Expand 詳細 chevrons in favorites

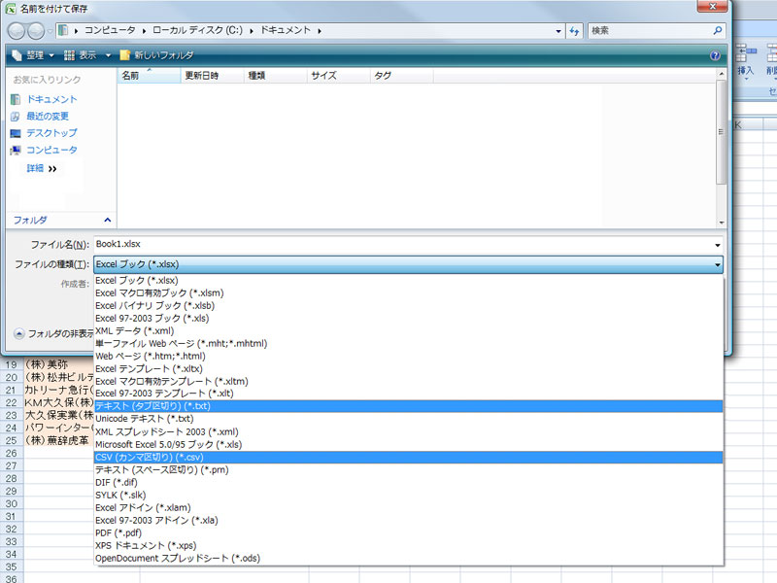52,169
